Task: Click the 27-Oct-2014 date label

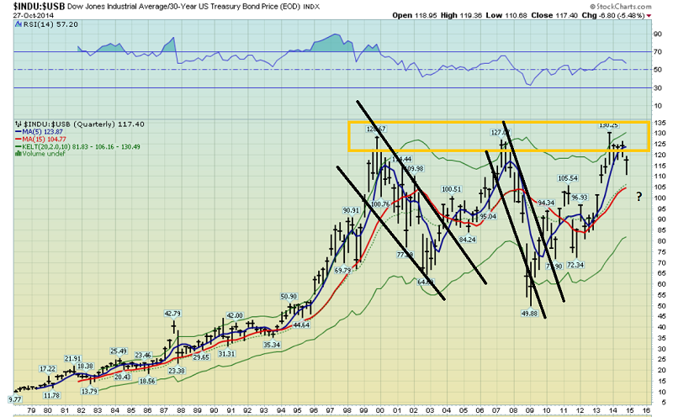Action: click(33, 15)
